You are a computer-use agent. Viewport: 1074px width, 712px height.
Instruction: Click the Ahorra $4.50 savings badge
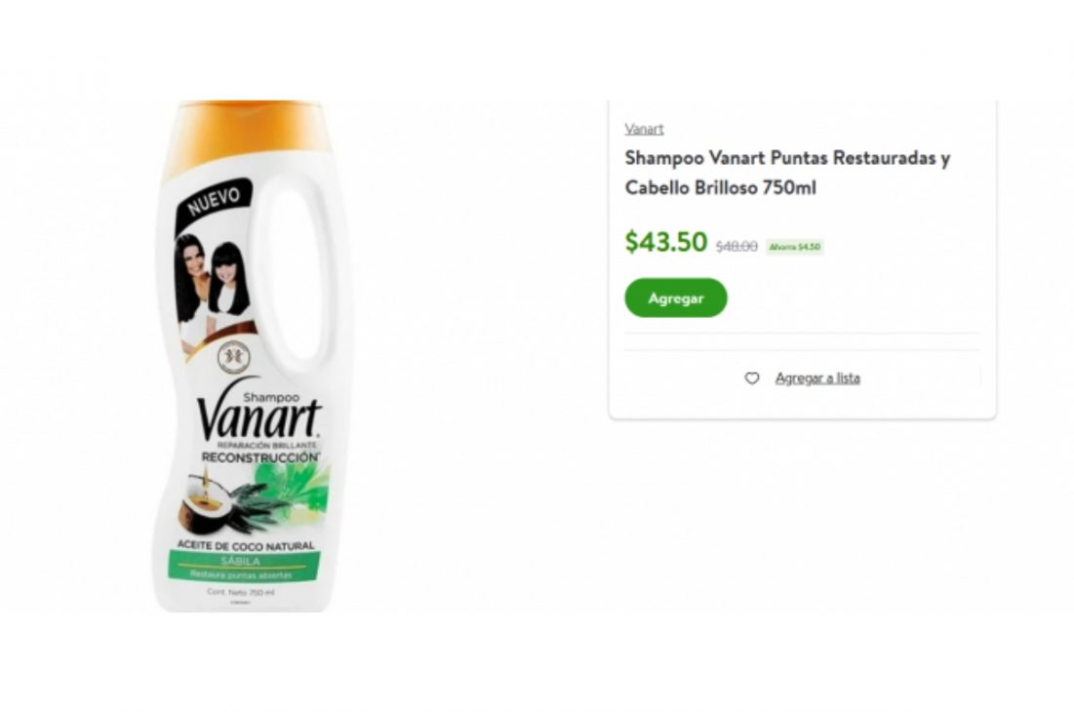coord(795,247)
